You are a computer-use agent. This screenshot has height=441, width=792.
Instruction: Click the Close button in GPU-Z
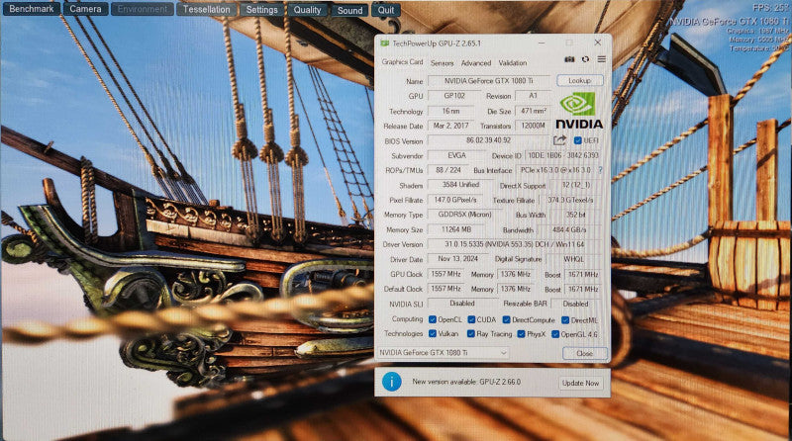coord(585,354)
